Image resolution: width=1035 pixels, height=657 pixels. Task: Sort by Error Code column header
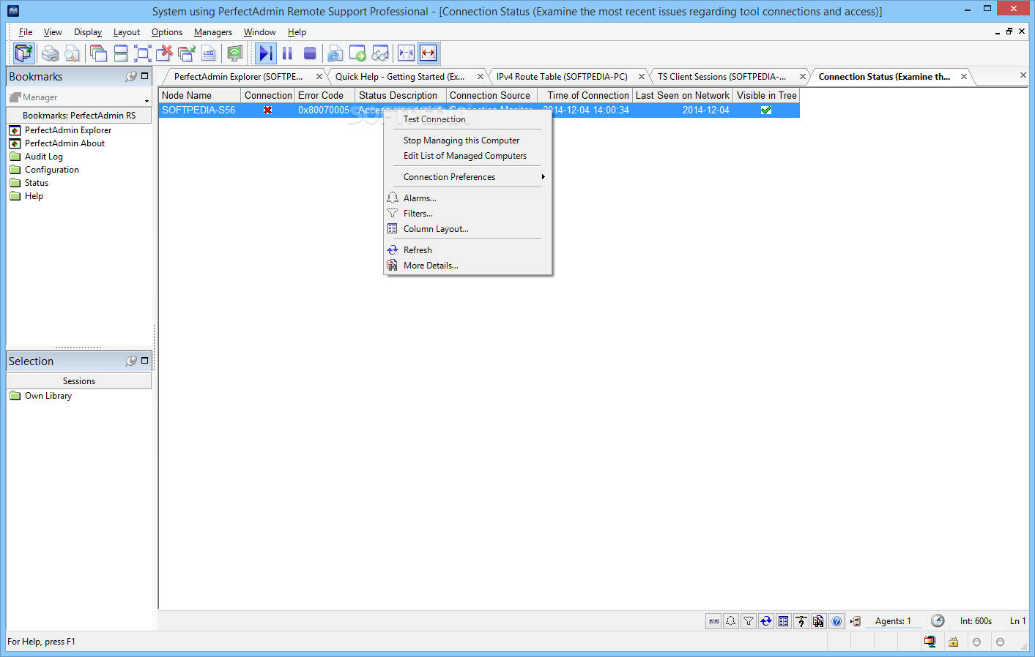[324, 96]
